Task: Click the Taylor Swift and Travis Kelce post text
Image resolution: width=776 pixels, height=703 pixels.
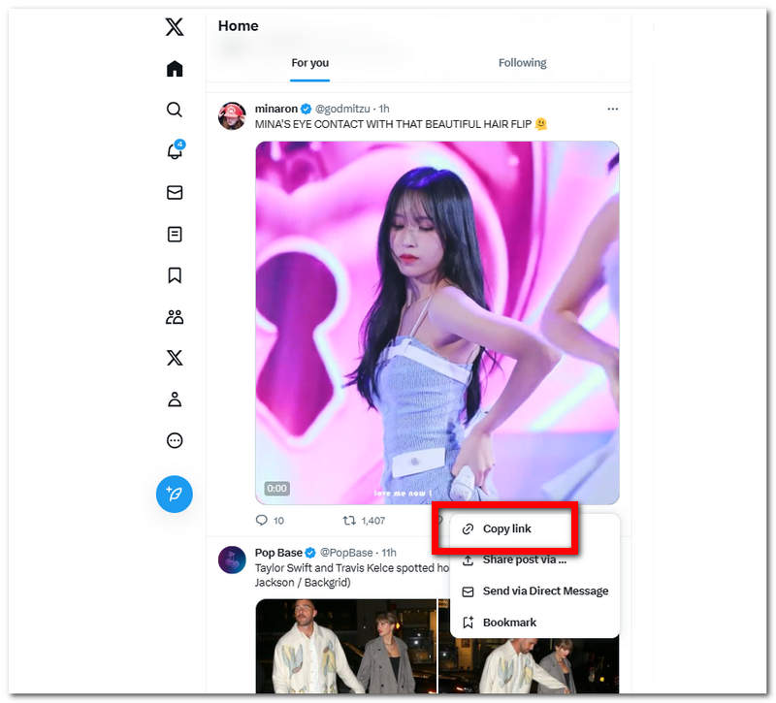Action: [x=352, y=575]
